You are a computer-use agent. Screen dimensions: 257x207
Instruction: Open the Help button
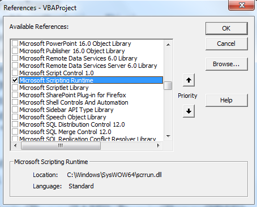coord(226,100)
